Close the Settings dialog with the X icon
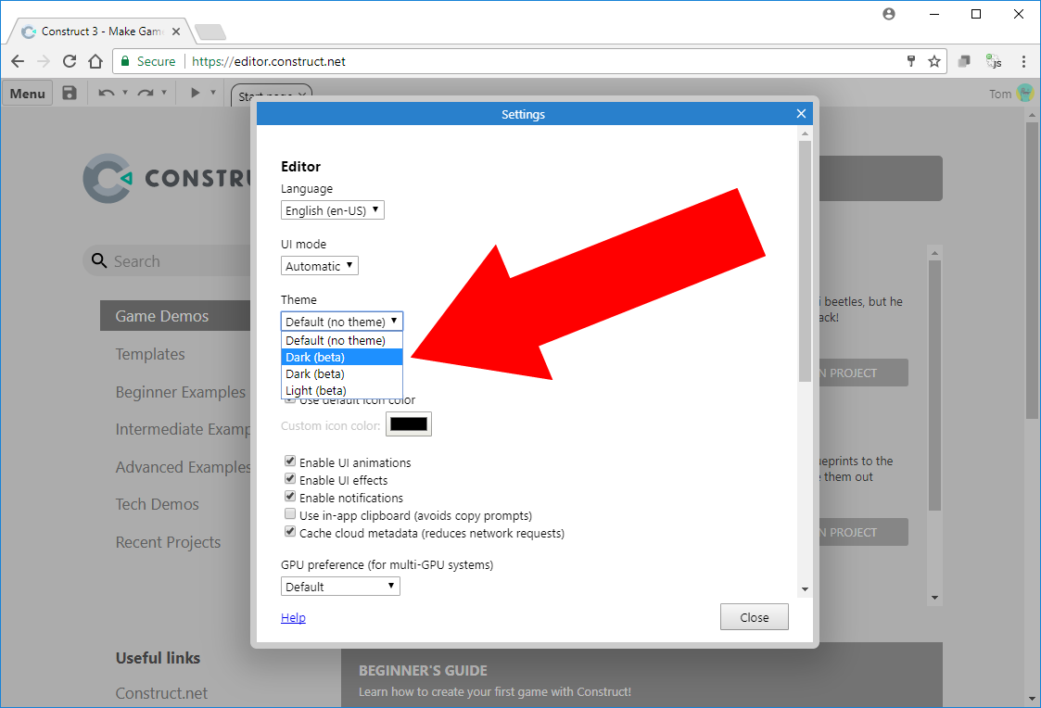This screenshot has height=708, width=1041. click(x=802, y=114)
